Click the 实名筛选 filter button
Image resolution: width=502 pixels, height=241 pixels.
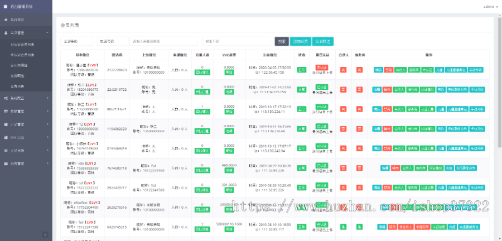[323, 41]
